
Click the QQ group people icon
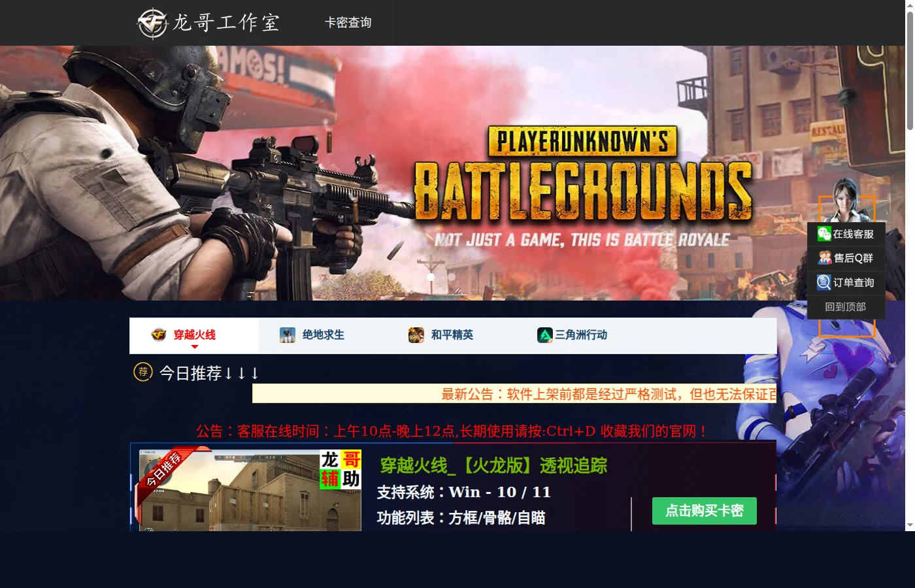coord(825,258)
